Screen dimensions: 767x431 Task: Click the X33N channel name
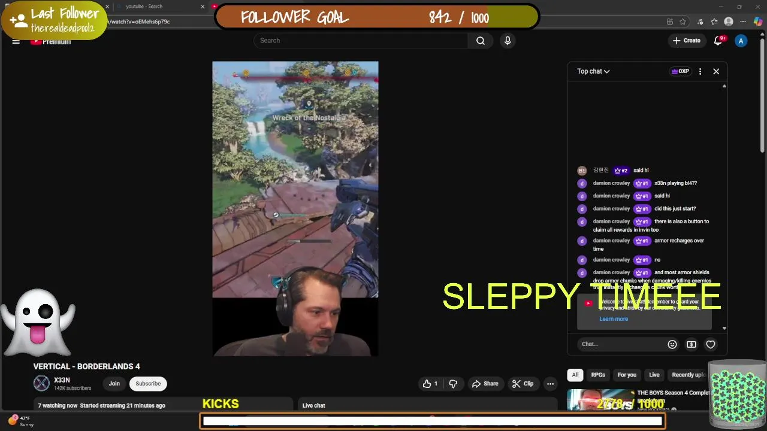62,380
